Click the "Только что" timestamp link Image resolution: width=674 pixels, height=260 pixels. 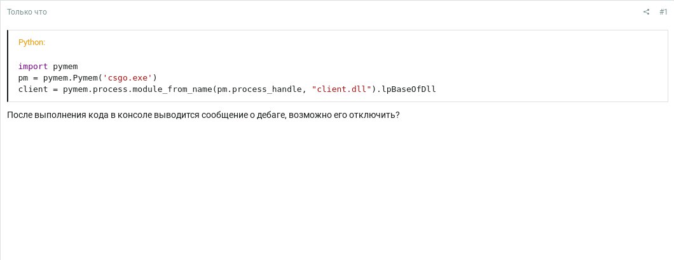tap(27, 12)
